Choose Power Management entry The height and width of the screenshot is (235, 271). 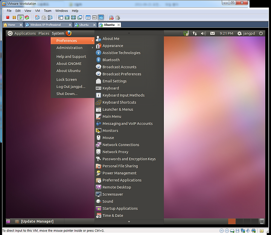coord(129,173)
